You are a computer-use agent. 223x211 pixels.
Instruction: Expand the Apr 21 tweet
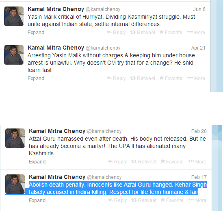[x=36, y=78]
